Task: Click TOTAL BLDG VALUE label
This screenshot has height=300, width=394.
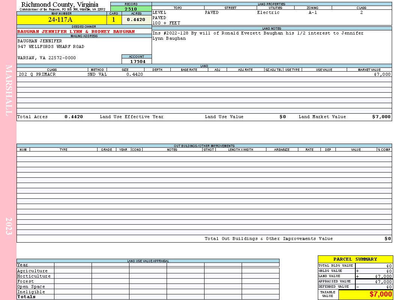Action: coord(335,265)
